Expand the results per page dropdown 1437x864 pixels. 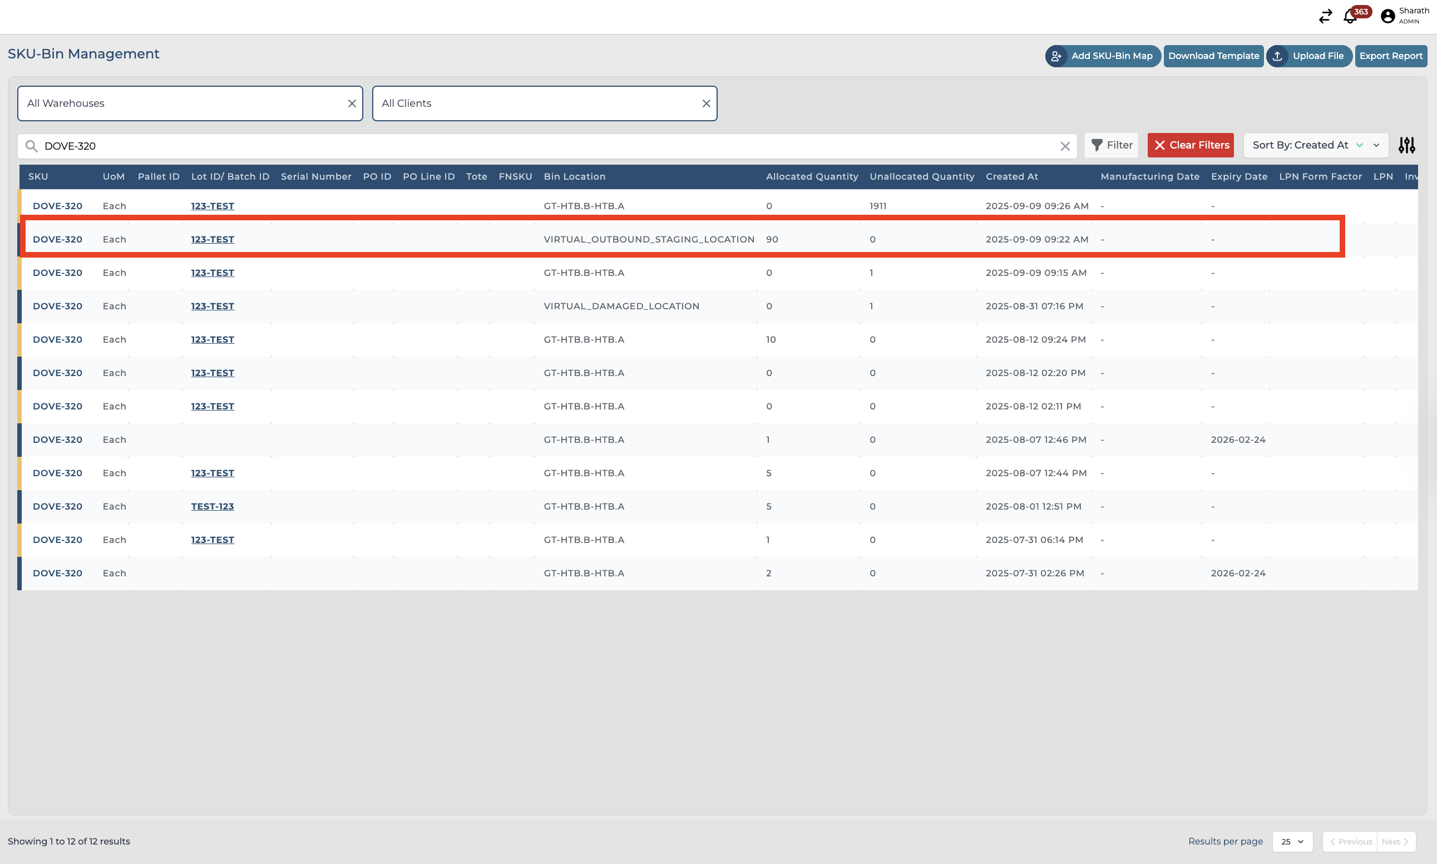click(1292, 841)
